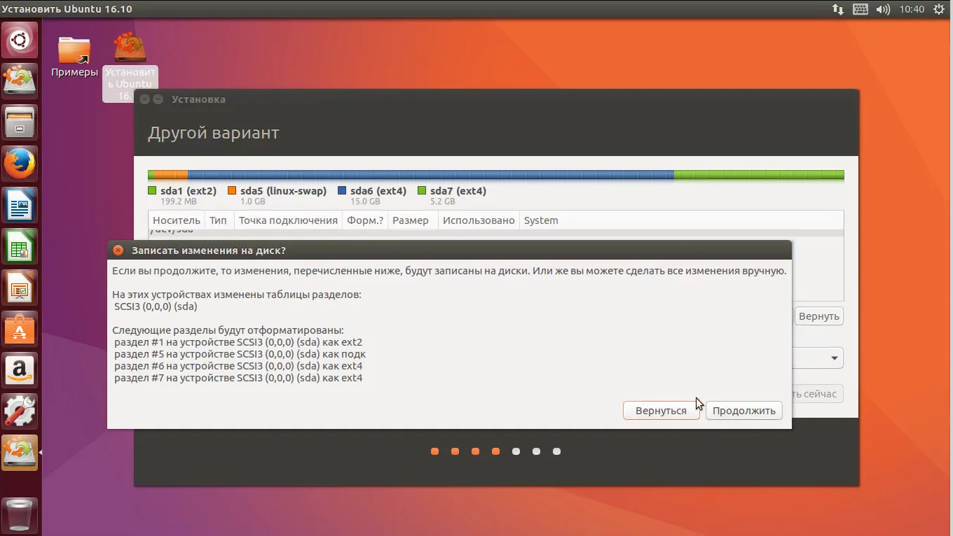Click Продолжить to write changes to disk
The height and width of the screenshot is (536, 953).
tap(743, 411)
